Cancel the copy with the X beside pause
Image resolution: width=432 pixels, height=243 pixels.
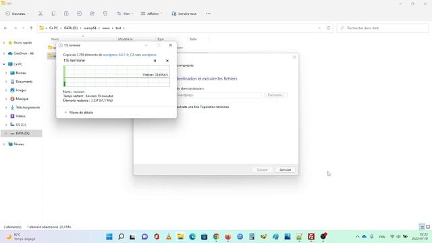pos(167,61)
